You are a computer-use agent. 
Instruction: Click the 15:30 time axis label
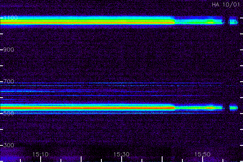click(121, 154)
